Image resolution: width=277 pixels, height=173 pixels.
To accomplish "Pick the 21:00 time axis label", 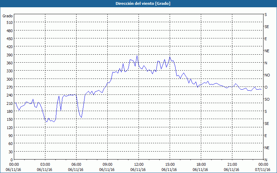I will [x=232, y=165].
